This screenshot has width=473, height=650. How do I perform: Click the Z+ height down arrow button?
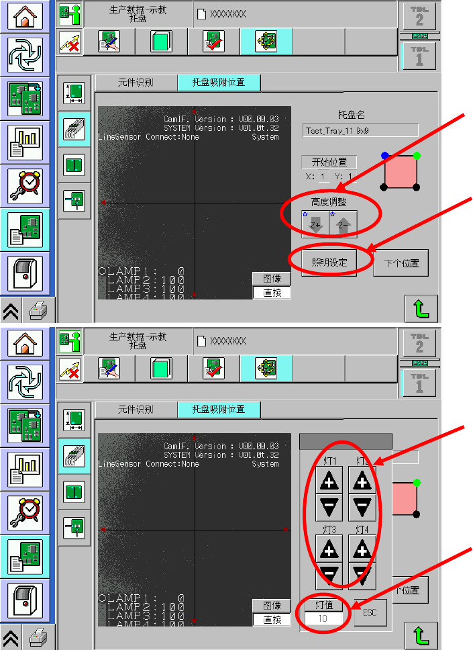click(315, 224)
